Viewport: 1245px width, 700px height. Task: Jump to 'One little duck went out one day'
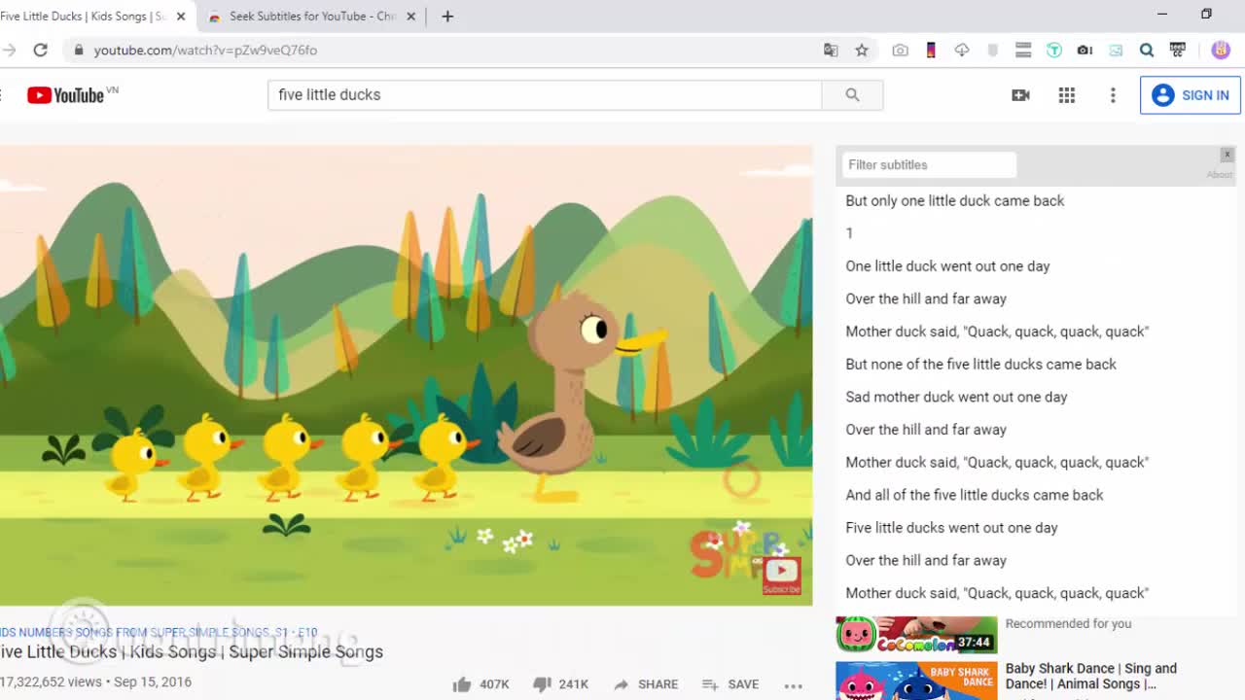tap(947, 265)
